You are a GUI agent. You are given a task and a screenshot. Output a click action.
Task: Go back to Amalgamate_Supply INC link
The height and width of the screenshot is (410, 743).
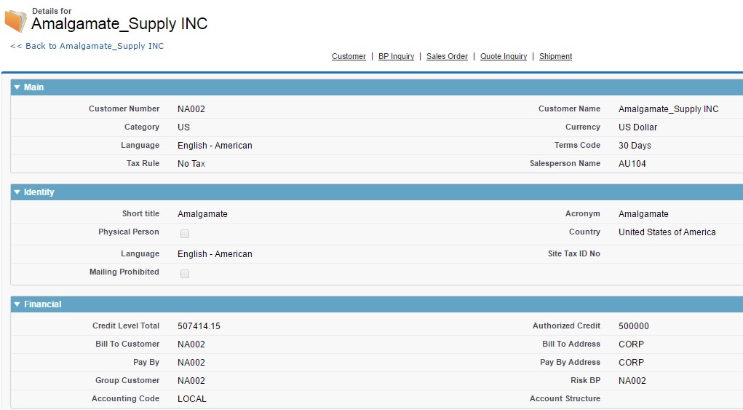[87, 46]
